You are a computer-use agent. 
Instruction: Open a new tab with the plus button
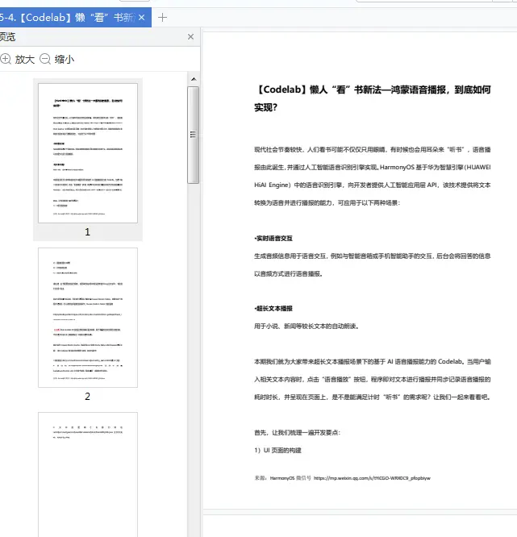pos(162,17)
